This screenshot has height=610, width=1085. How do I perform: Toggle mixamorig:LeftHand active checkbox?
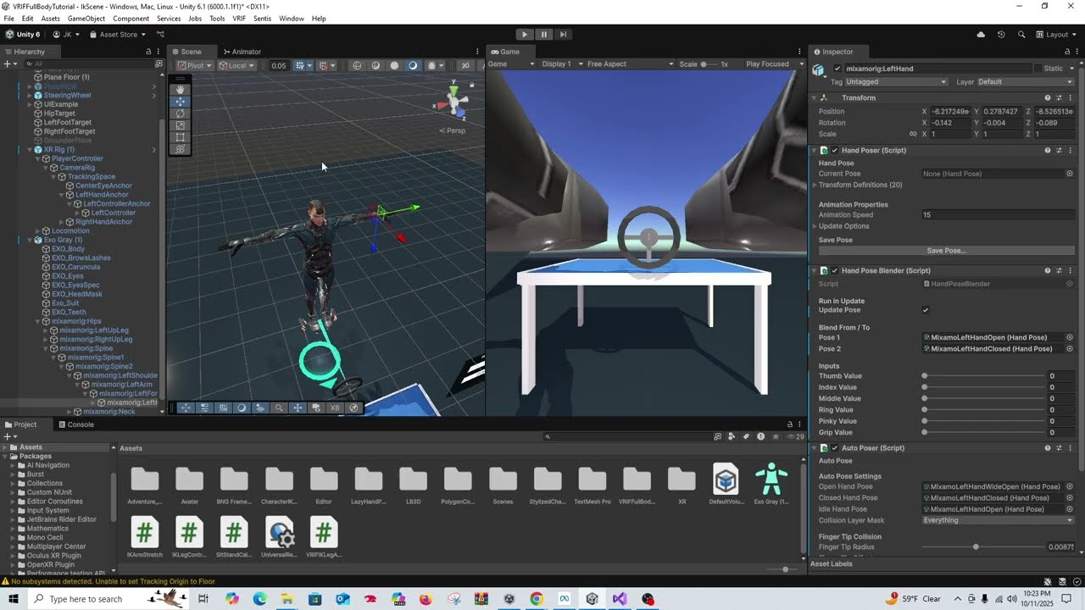[837, 69]
